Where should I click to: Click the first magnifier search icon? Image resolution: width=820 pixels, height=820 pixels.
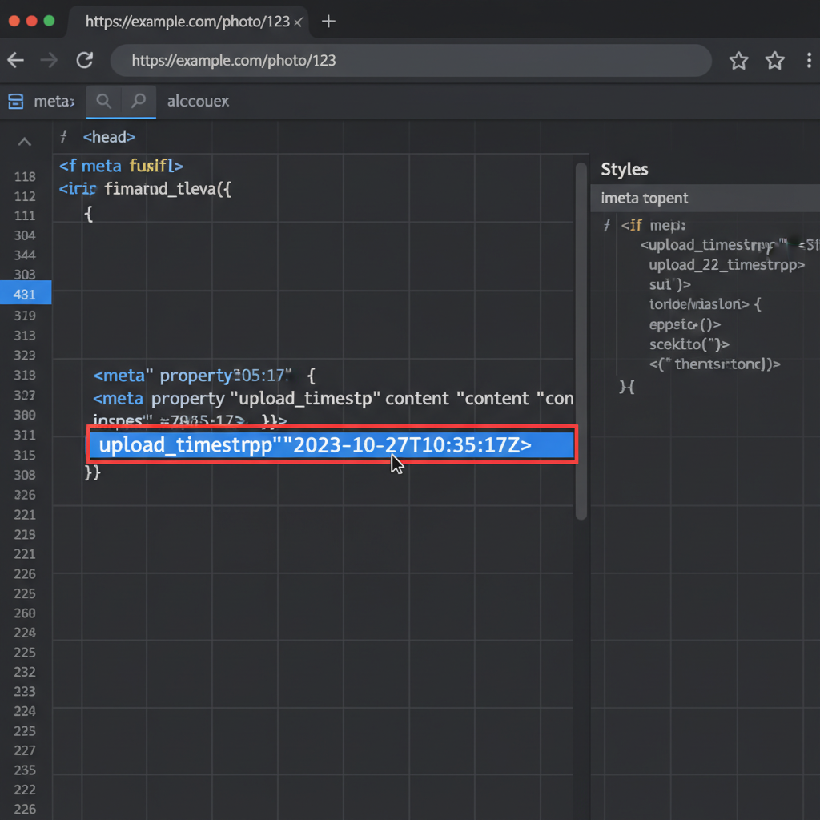point(104,101)
